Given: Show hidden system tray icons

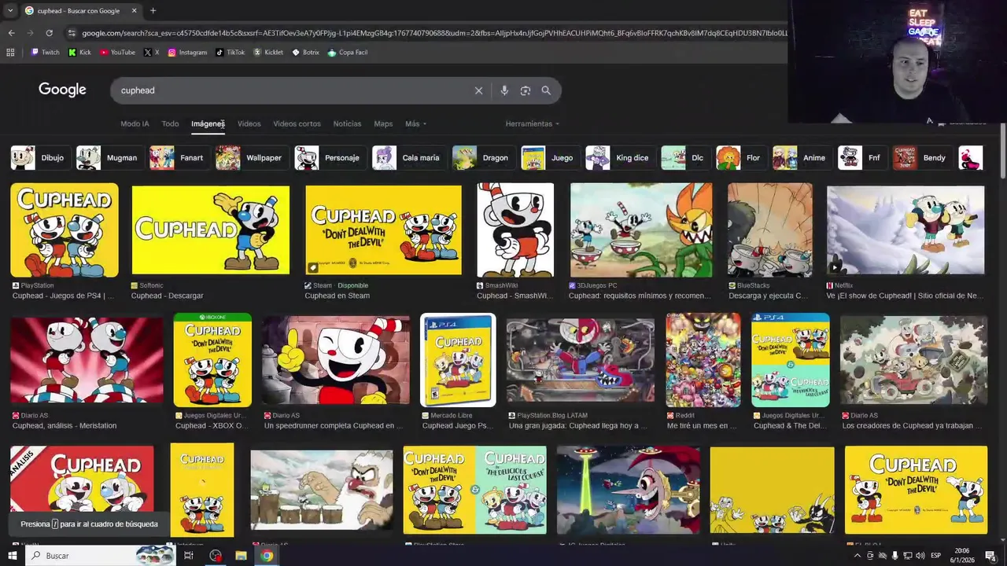Looking at the screenshot, I should pyautogui.click(x=858, y=556).
